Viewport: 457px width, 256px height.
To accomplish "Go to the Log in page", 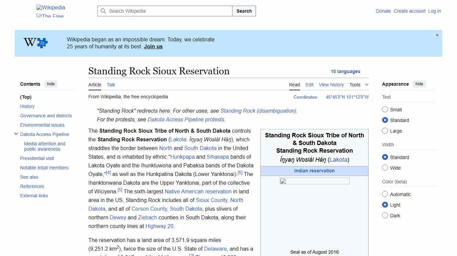I will pos(434,11).
